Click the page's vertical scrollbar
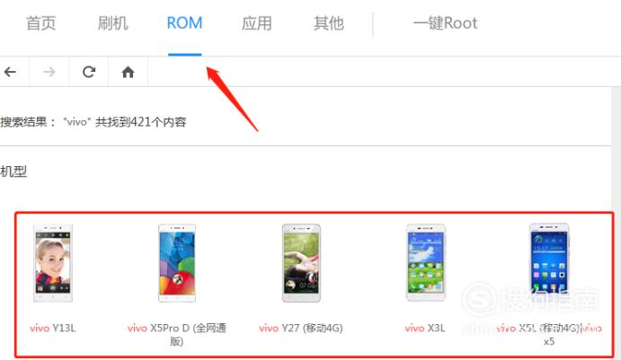 point(617,224)
